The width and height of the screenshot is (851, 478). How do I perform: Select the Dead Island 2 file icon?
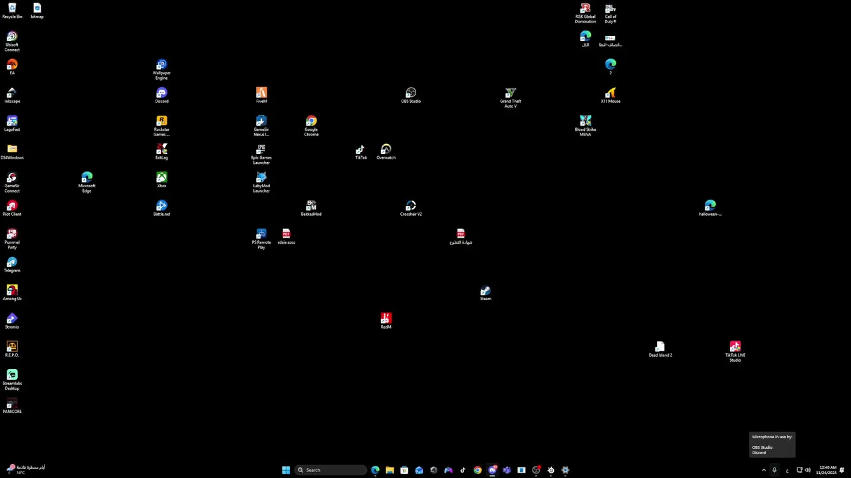pyautogui.click(x=660, y=349)
